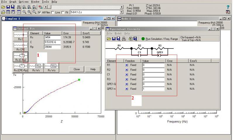Toggle Fixed freedom setting for R1
Image resolution: width=234 pixels, height=140 pixels.
[127, 65]
